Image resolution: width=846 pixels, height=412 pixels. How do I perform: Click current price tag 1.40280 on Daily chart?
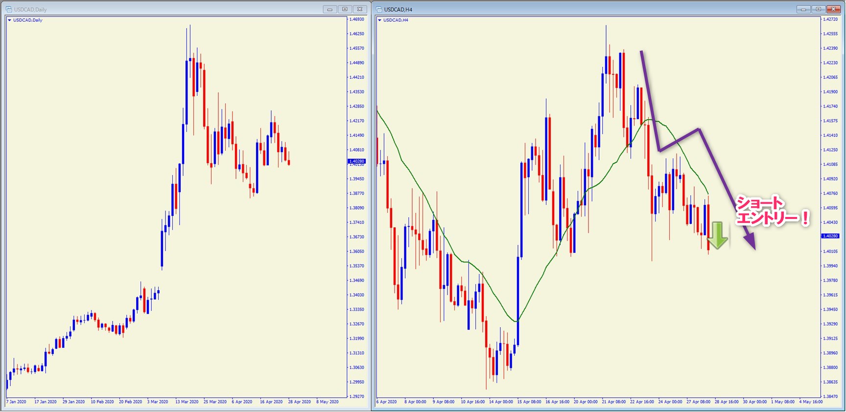(356, 161)
